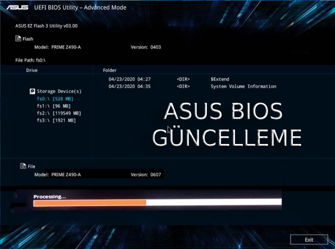
Task: Click the Drive column header
Action: [x=32, y=70]
